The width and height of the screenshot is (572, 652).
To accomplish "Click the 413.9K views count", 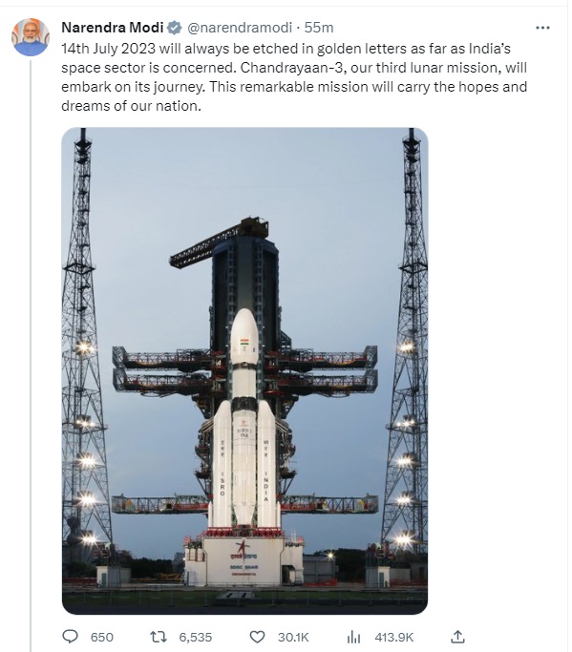I will (394, 637).
